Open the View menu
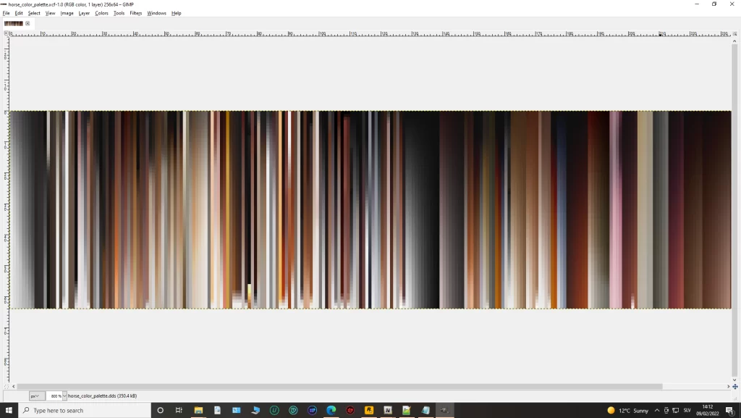741x418 pixels. coord(50,13)
